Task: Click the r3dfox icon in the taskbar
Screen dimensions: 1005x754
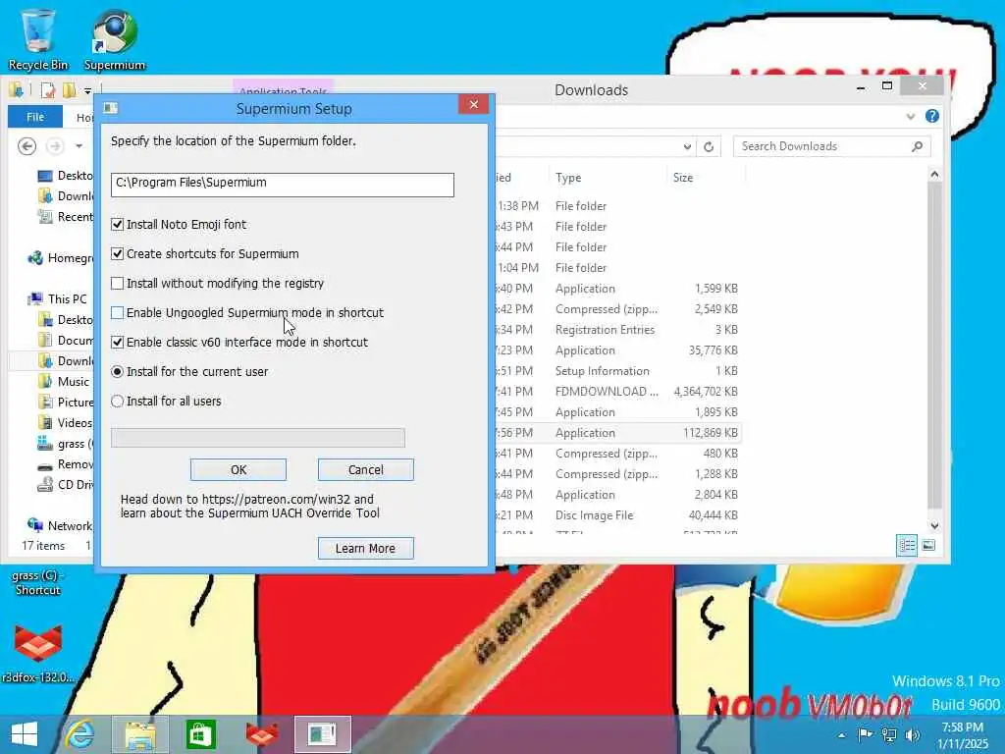Action: coord(262,734)
